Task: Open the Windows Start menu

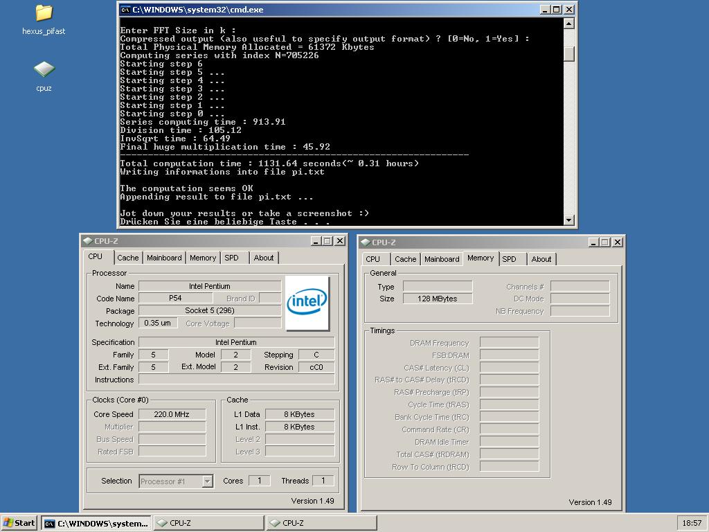Action: 19,523
